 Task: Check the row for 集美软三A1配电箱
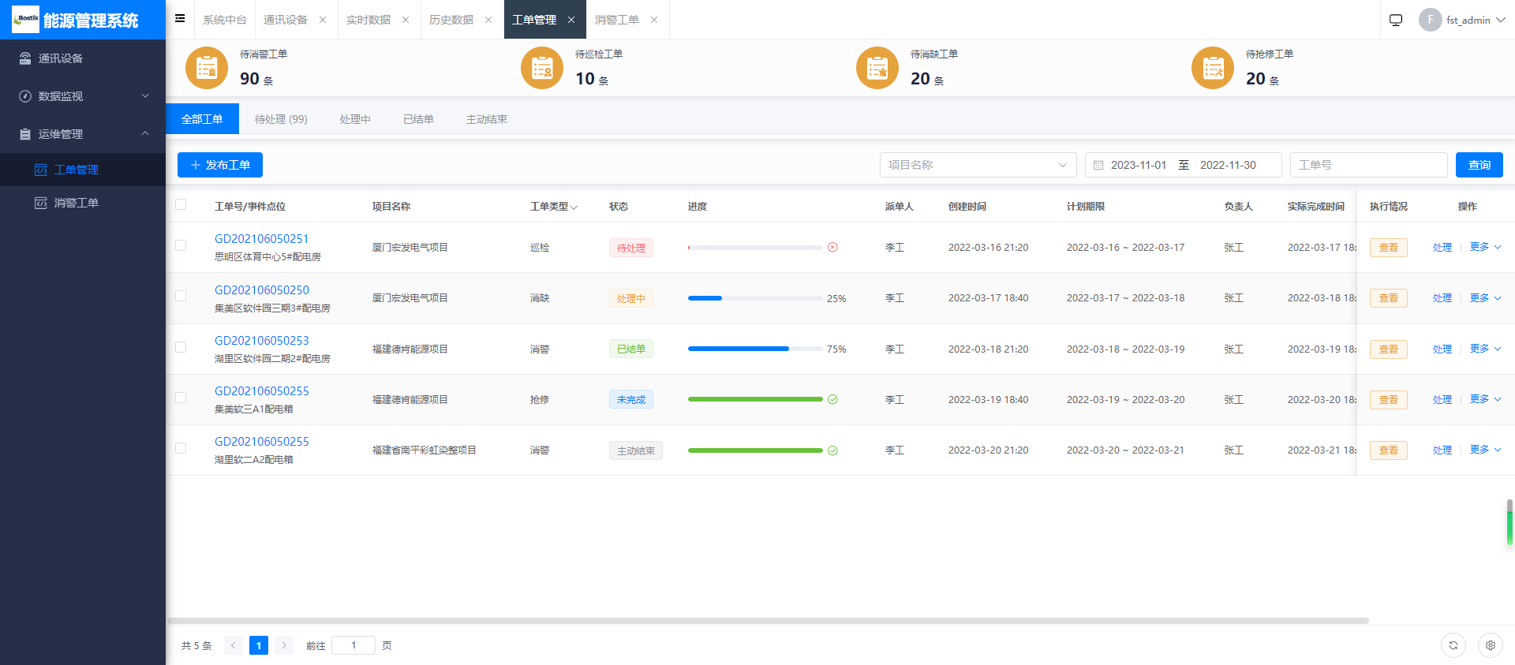[x=181, y=398]
